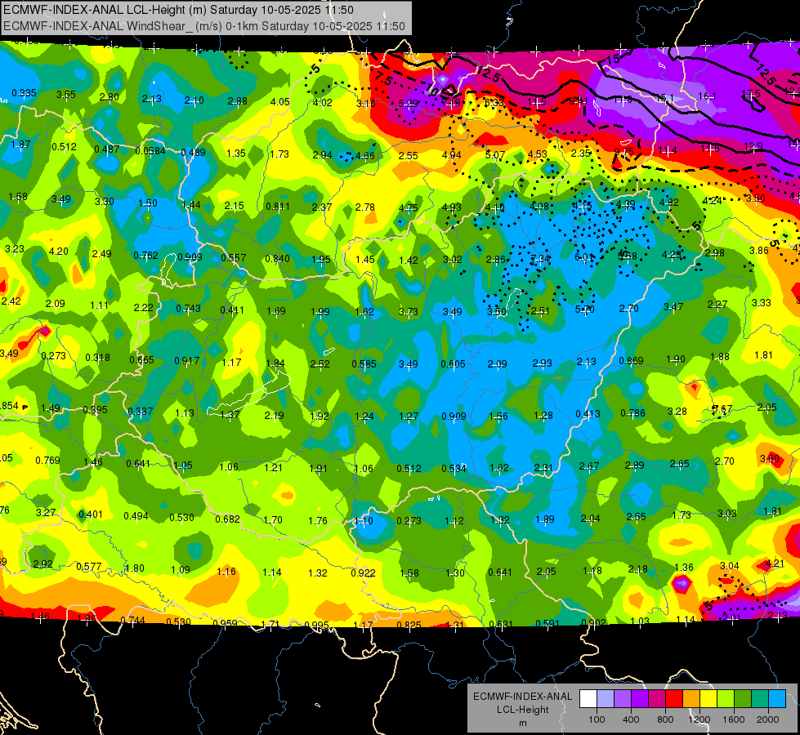Image resolution: width=800 pixels, height=735 pixels.
Task: Click the legend unit label m
Action: 522,723
